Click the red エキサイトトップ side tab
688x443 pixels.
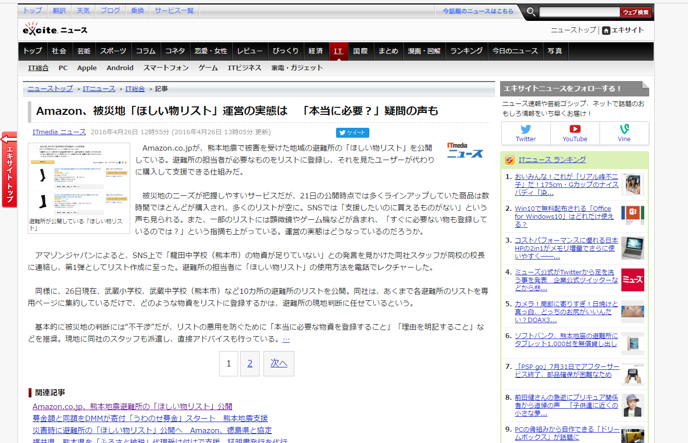tap(9, 170)
